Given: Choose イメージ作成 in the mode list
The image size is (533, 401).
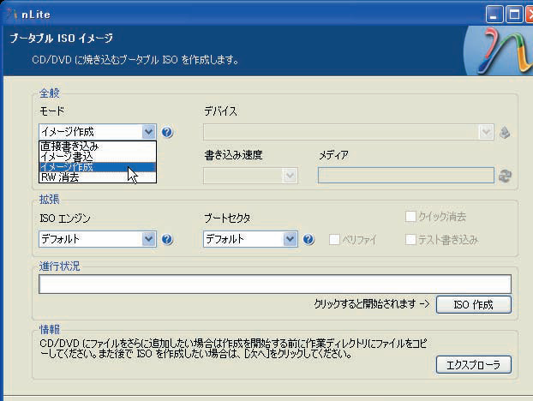Looking at the screenshot, I should coord(98,167).
